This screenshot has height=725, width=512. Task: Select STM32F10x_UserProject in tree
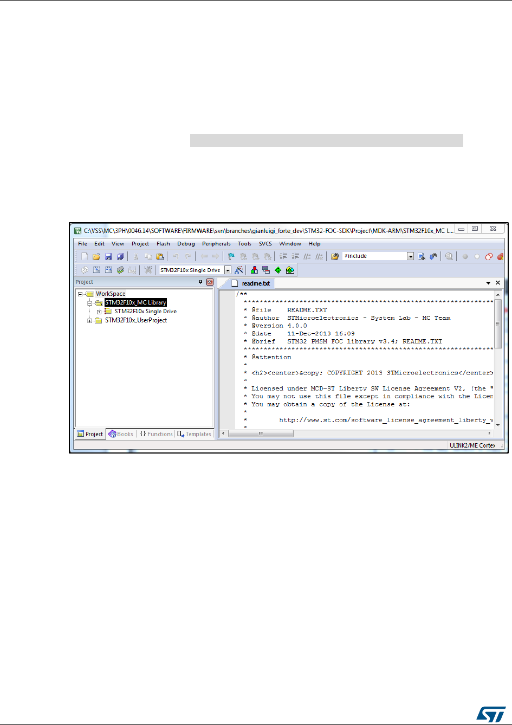point(135,321)
